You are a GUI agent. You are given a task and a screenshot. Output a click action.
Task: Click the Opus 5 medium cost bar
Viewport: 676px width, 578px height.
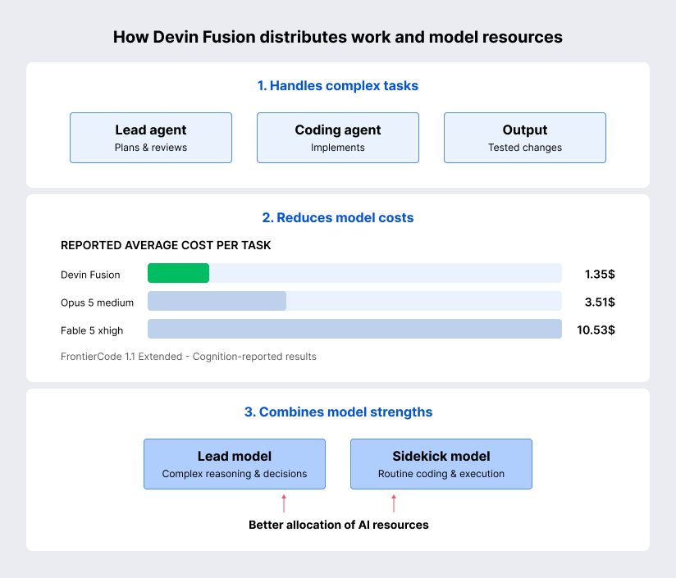[x=217, y=301]
